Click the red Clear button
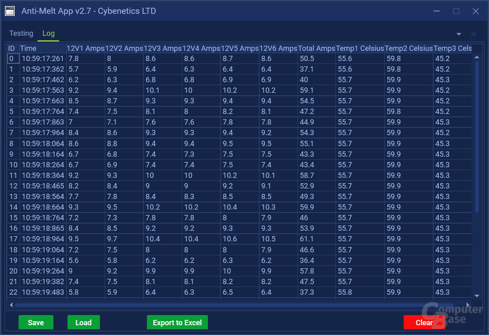The image size is (489, 335). click(424, 322)
